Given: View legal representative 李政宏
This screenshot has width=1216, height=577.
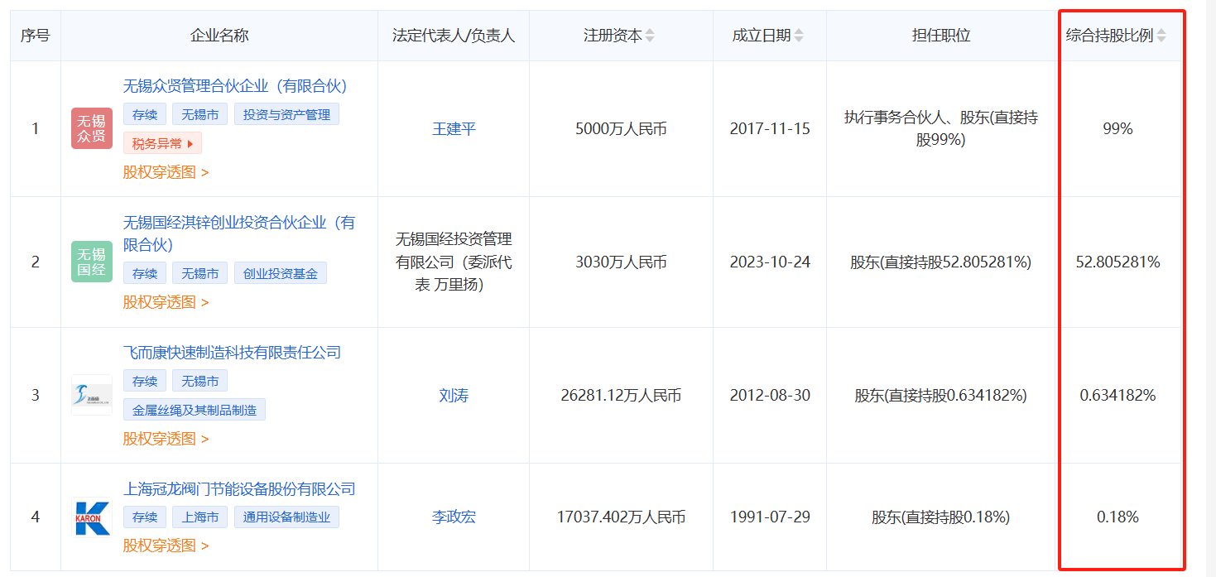Looking at the screenshot, I should [454, 517].
